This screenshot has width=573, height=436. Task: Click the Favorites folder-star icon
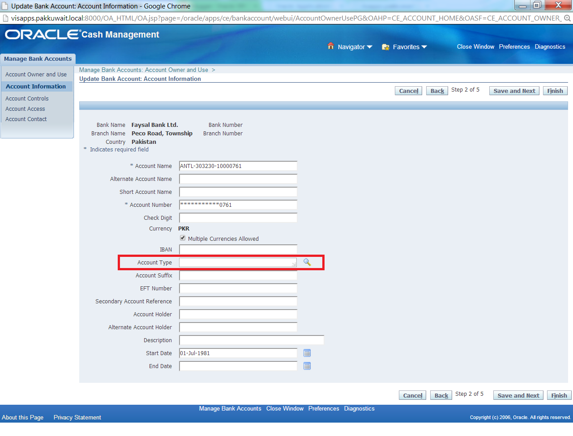click(385, 46)
